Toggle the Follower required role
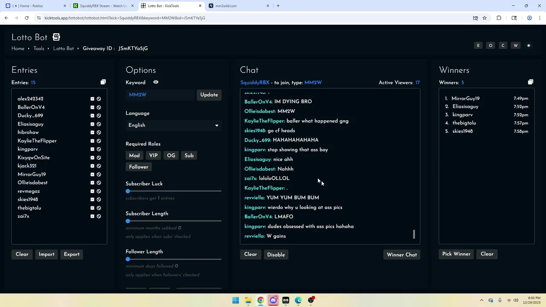Screen dimensions: 546x307 (x=139, y=167)
